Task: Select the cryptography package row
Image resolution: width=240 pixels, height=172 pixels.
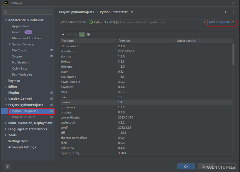Action: pos(146,153)
